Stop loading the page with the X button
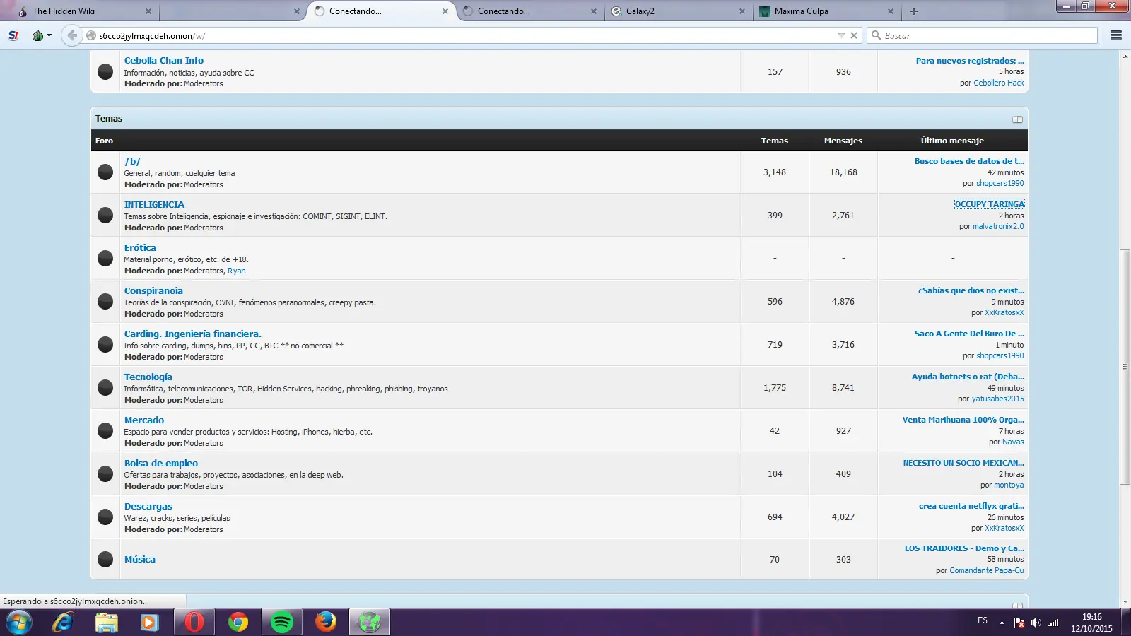The width and height of the screenshot is (1131, 636). 854,35
